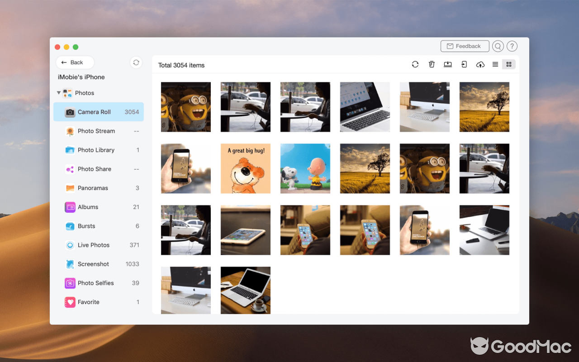The width and height of the screenshot is (579, 362).
Task: Open the Snoopy hug cartoon thumbnail
Action: [x=305, y=168]
